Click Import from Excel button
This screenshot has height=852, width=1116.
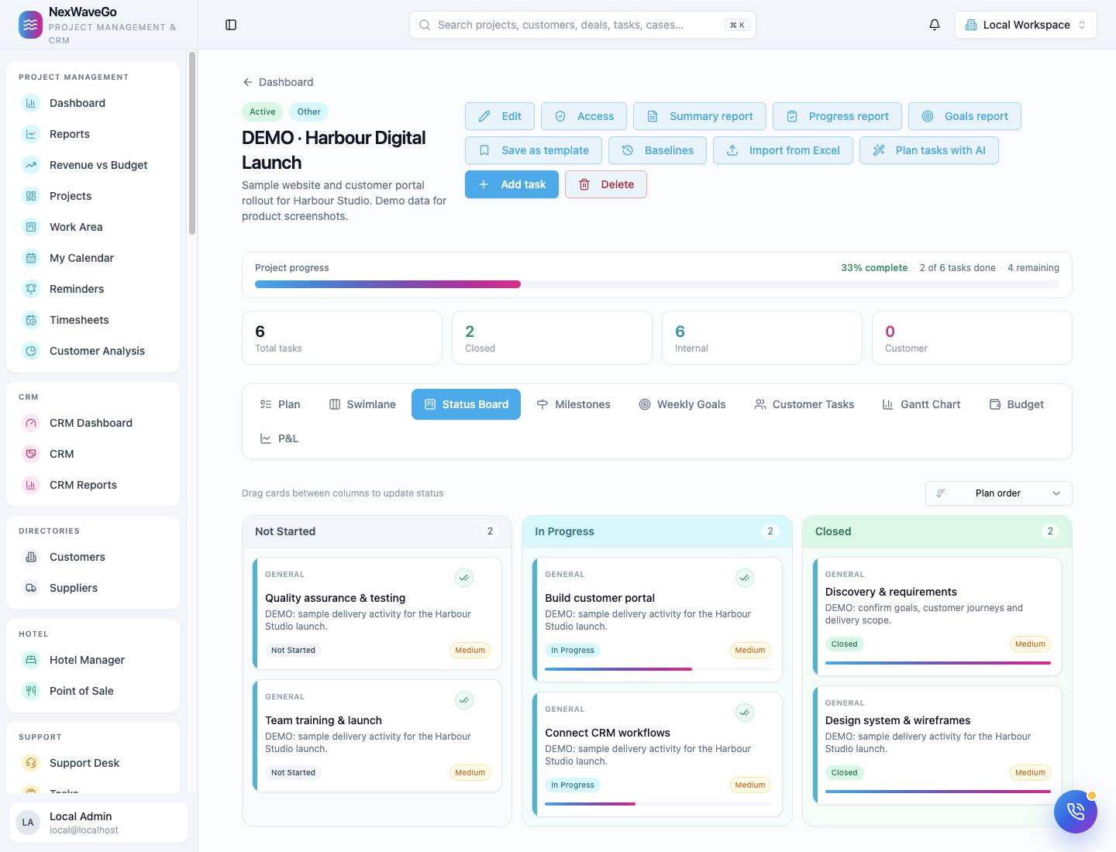pos(783,150)
